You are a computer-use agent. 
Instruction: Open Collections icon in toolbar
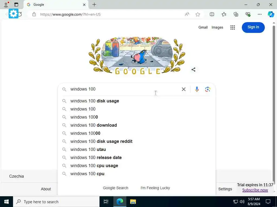click(236, 14)
